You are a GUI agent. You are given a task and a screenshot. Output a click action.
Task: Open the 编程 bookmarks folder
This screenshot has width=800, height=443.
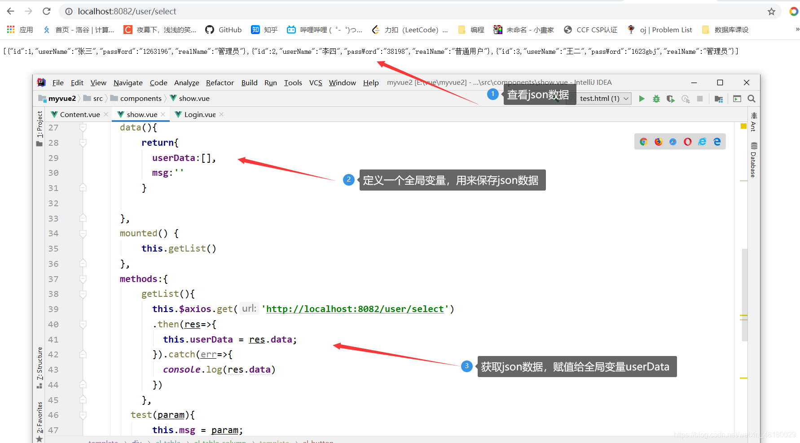471,30
